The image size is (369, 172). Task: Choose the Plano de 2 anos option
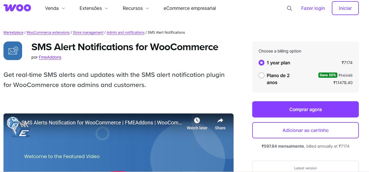(261, 75)
